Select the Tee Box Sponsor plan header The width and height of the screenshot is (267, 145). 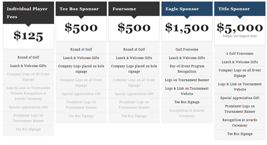coord(79,9)
